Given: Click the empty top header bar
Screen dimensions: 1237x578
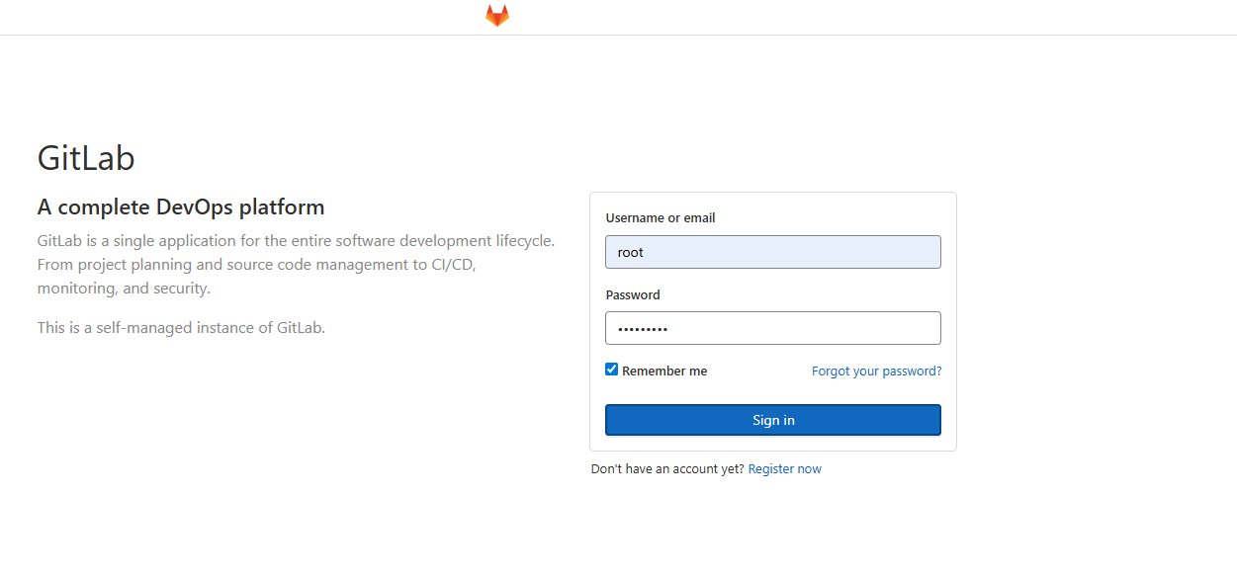Looking at the screenshot, I should pyautogui.click(x=890, y=17).
